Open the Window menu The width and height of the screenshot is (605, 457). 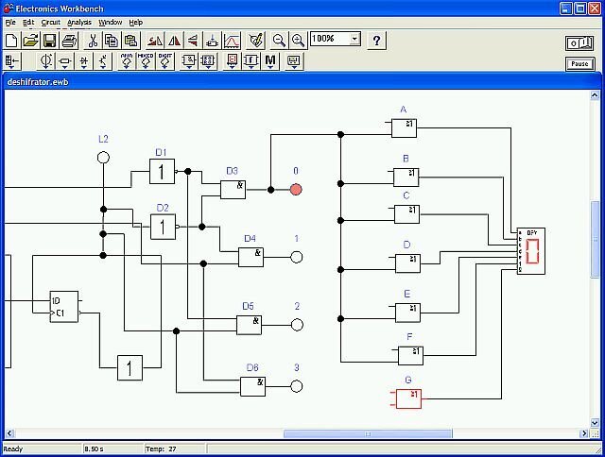click(111, 23)
